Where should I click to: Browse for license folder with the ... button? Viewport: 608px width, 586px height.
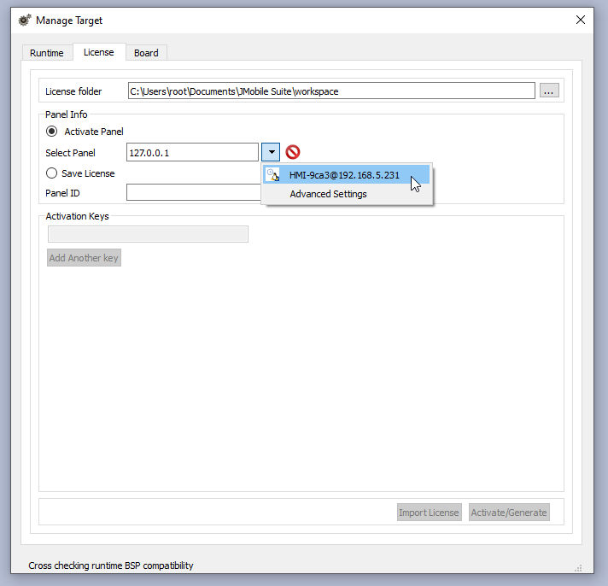(x=549, y=91)
